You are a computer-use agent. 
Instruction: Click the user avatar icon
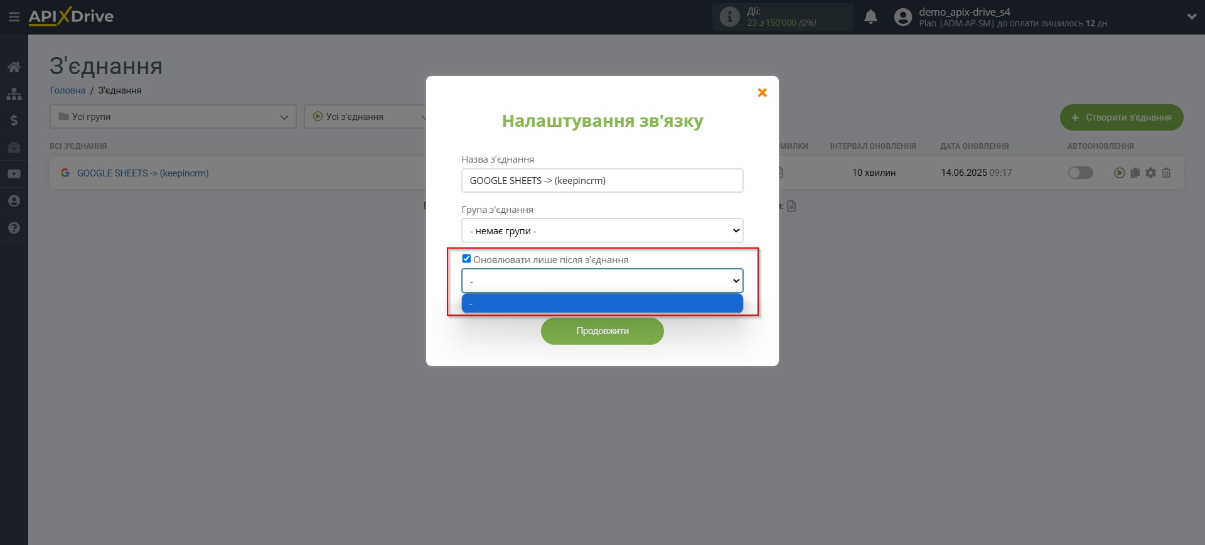[903, 17]
